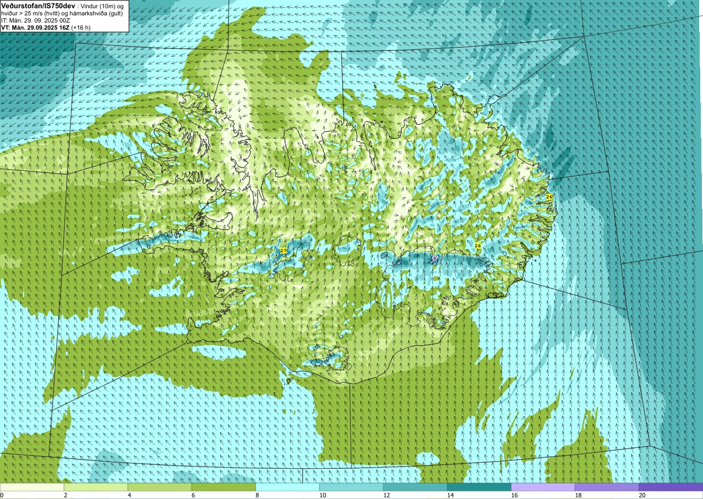
Task: Click the olive green 6–8 m/s legend swatch
Action: pyautogui.click(x=224, y=487)
